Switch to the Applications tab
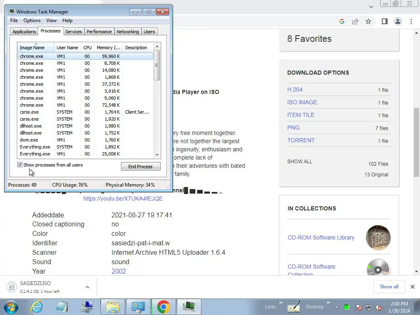Screen dimensions: 420x315 24,32
